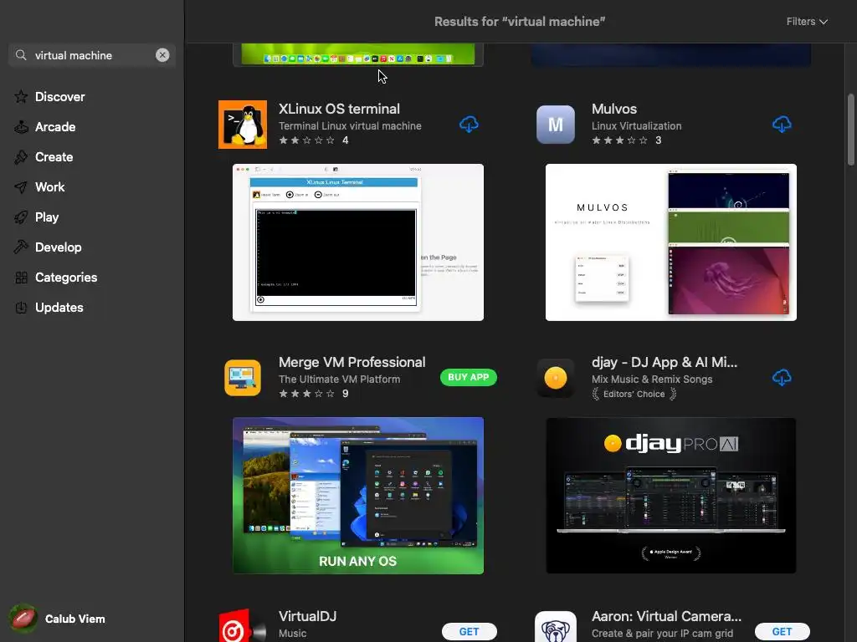Open the Merge VM Professional app icon
Viewport: 857px width, 642px height.
(243, 378)
